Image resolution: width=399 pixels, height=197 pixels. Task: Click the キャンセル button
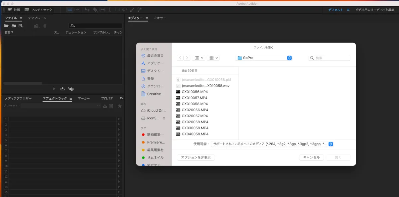[312, 157]
